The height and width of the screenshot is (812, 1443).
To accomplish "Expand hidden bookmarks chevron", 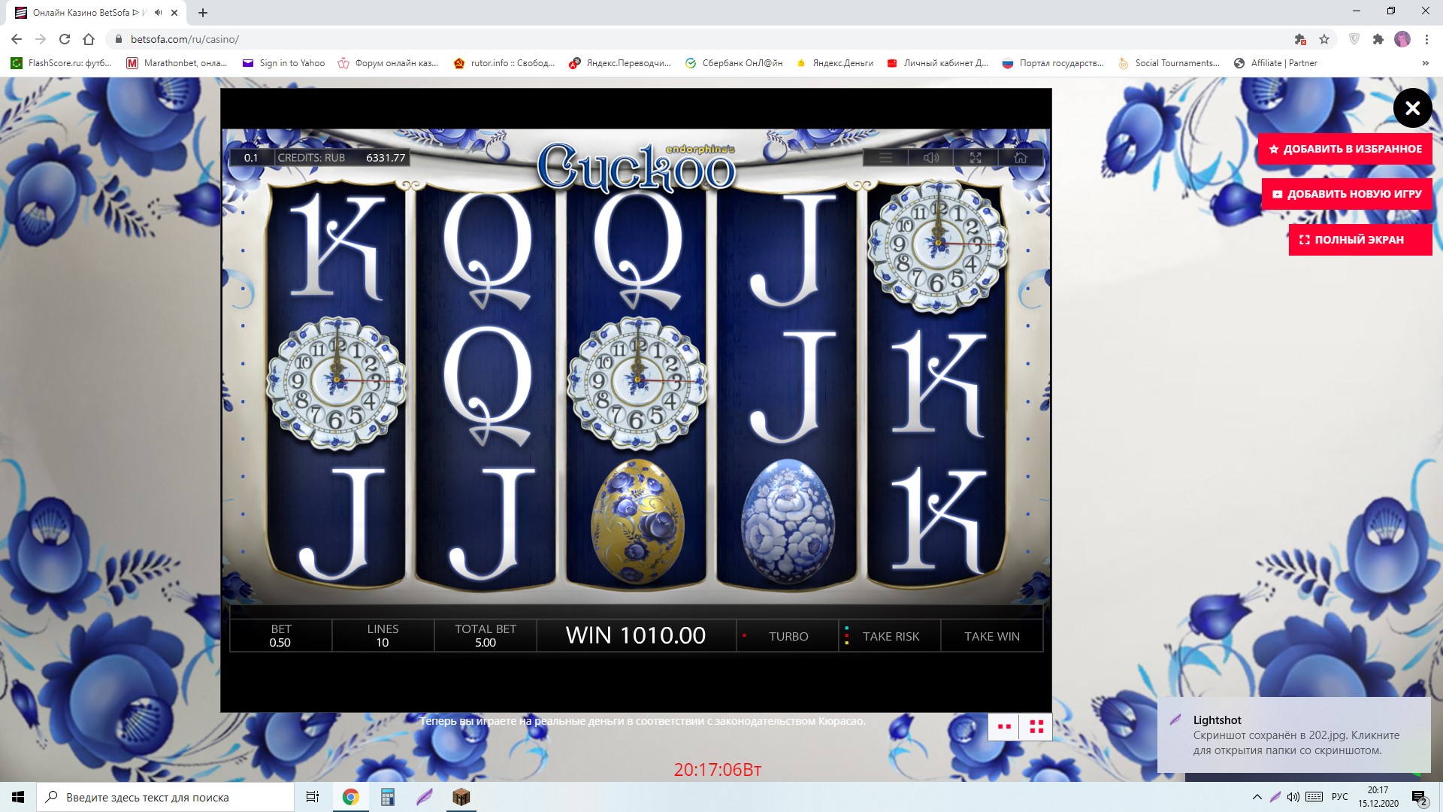I will click(x=1425, y=63).
